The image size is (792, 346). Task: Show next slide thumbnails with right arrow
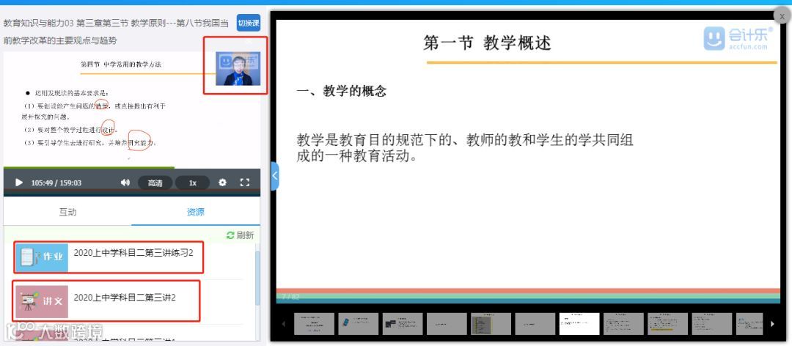[x=771, y=324]
